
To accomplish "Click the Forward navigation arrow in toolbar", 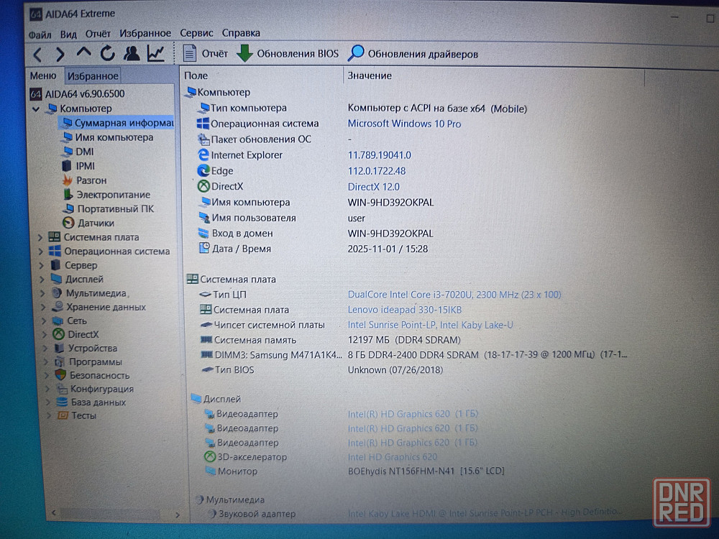I will [x=60, y=54].
